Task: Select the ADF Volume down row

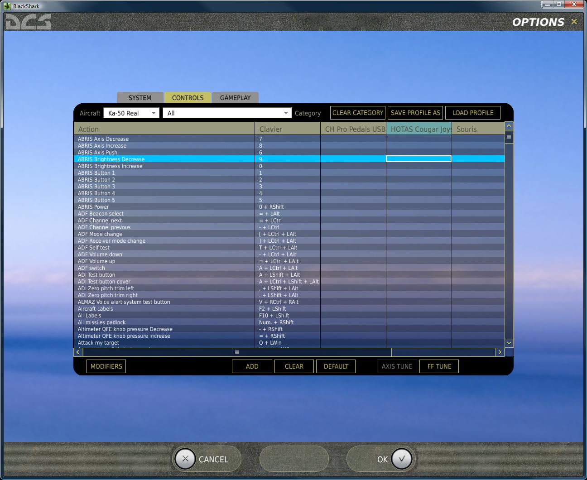Action: pyautogui.click(x=289, y=254)
